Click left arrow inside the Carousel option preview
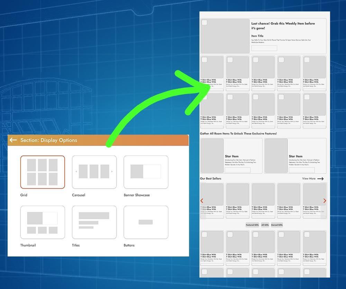 pos(76,172)
